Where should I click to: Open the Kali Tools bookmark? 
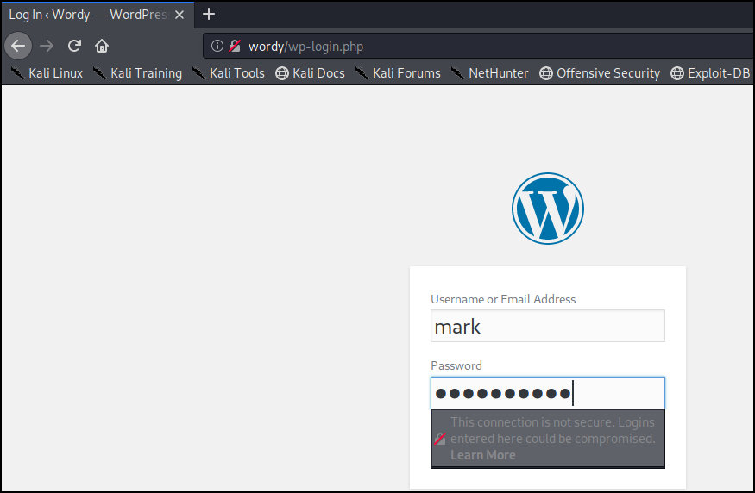[229, 73]
